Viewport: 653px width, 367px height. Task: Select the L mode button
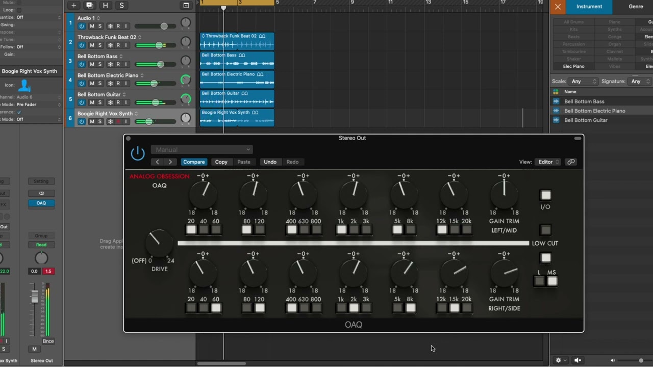pyautogui.click(x=539, y=281)
